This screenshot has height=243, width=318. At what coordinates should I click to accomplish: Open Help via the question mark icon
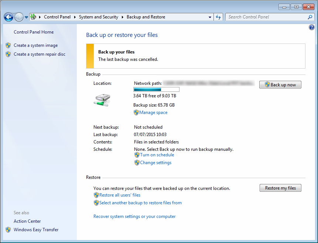311,27
